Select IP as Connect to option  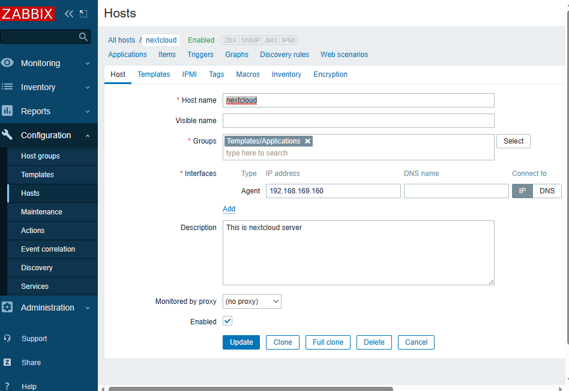pos(522,191)
